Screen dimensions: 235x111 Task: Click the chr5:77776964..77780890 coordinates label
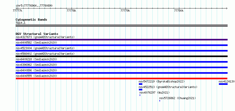(34, 6)
